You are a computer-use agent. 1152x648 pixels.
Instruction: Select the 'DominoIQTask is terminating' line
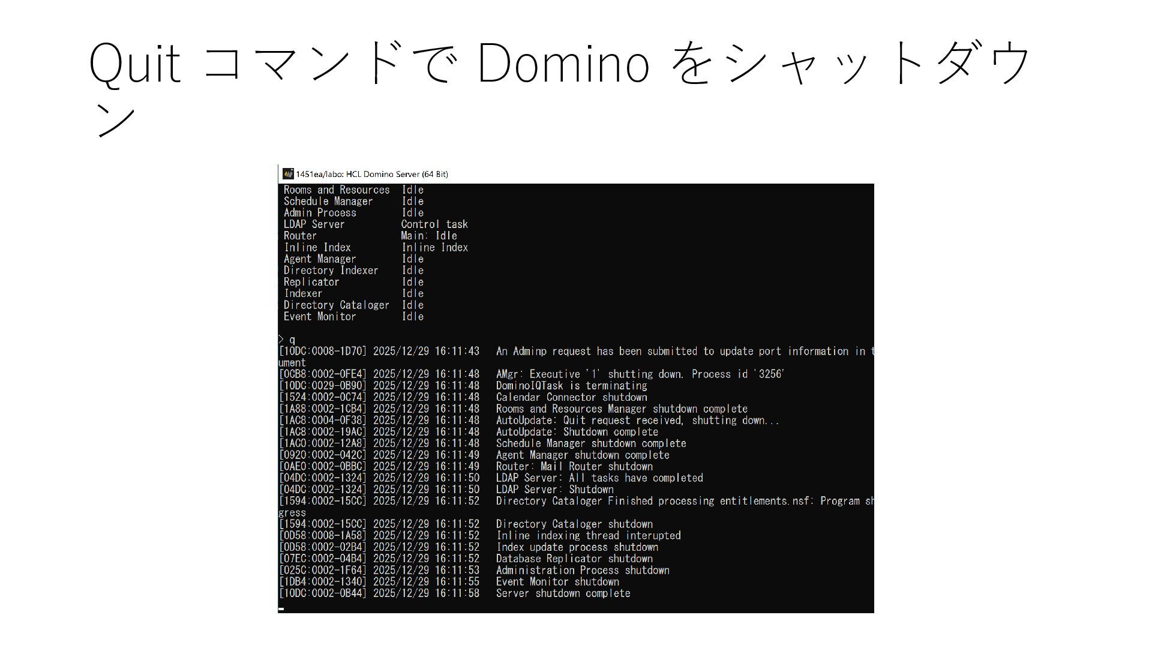click(571, 386)
